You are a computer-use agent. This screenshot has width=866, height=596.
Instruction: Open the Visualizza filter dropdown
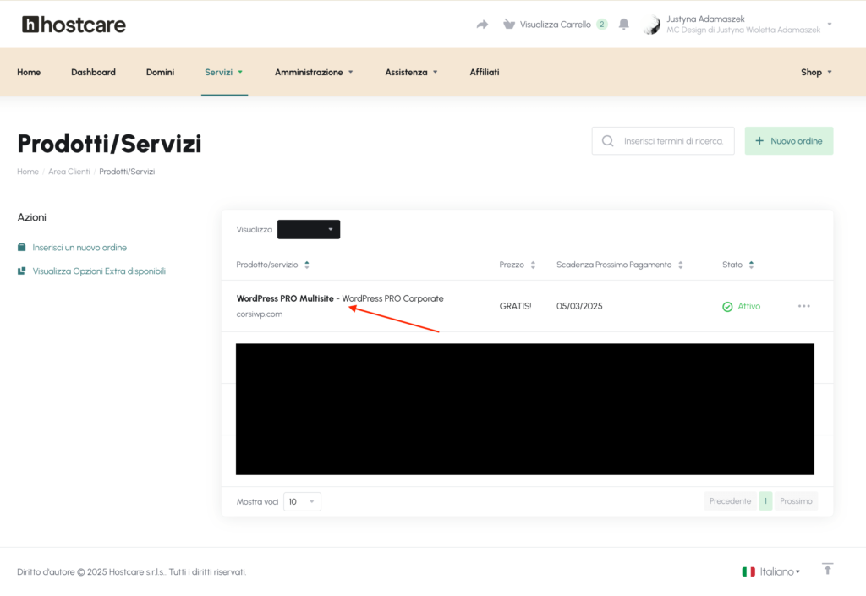click(x=309, y=230)
